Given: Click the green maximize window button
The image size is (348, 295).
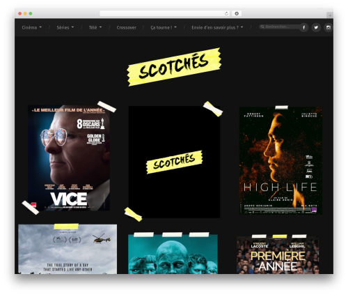Looking at the screenshot, I should pyautogui.click(x=31, y=13).
